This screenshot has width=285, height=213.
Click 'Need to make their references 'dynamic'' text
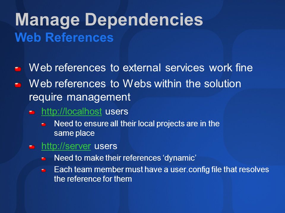[x=125, y=158]
